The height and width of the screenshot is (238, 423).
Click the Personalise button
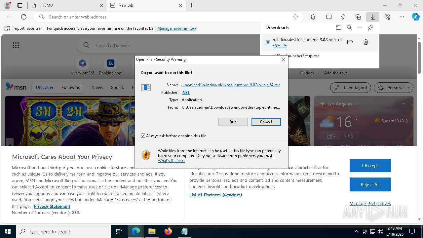(x=394, y=88)
